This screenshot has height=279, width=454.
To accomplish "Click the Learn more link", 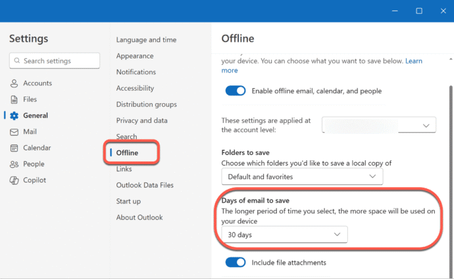I will 413,61.
